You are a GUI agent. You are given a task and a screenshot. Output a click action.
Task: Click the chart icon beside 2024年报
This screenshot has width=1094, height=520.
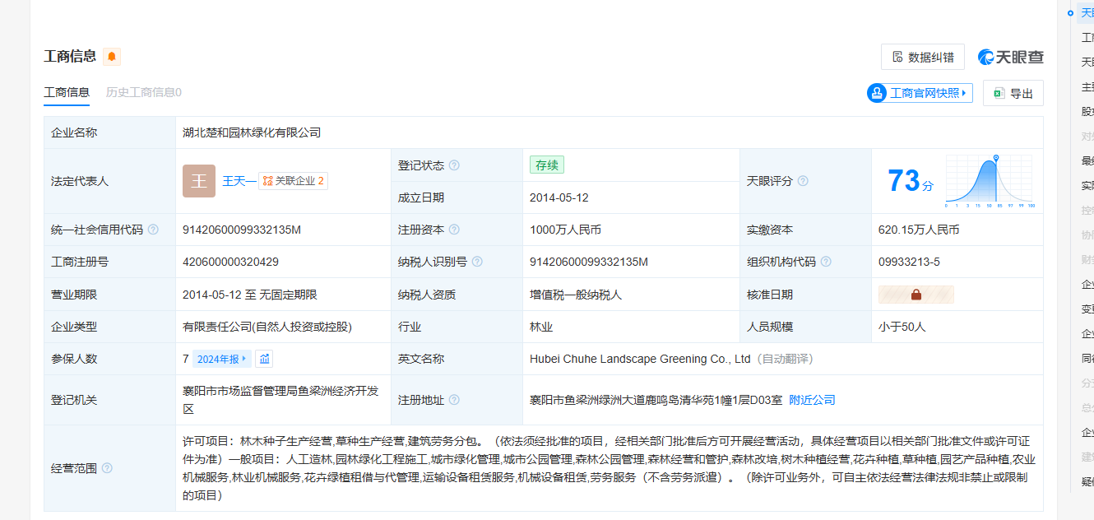click(x=264, y=359)
